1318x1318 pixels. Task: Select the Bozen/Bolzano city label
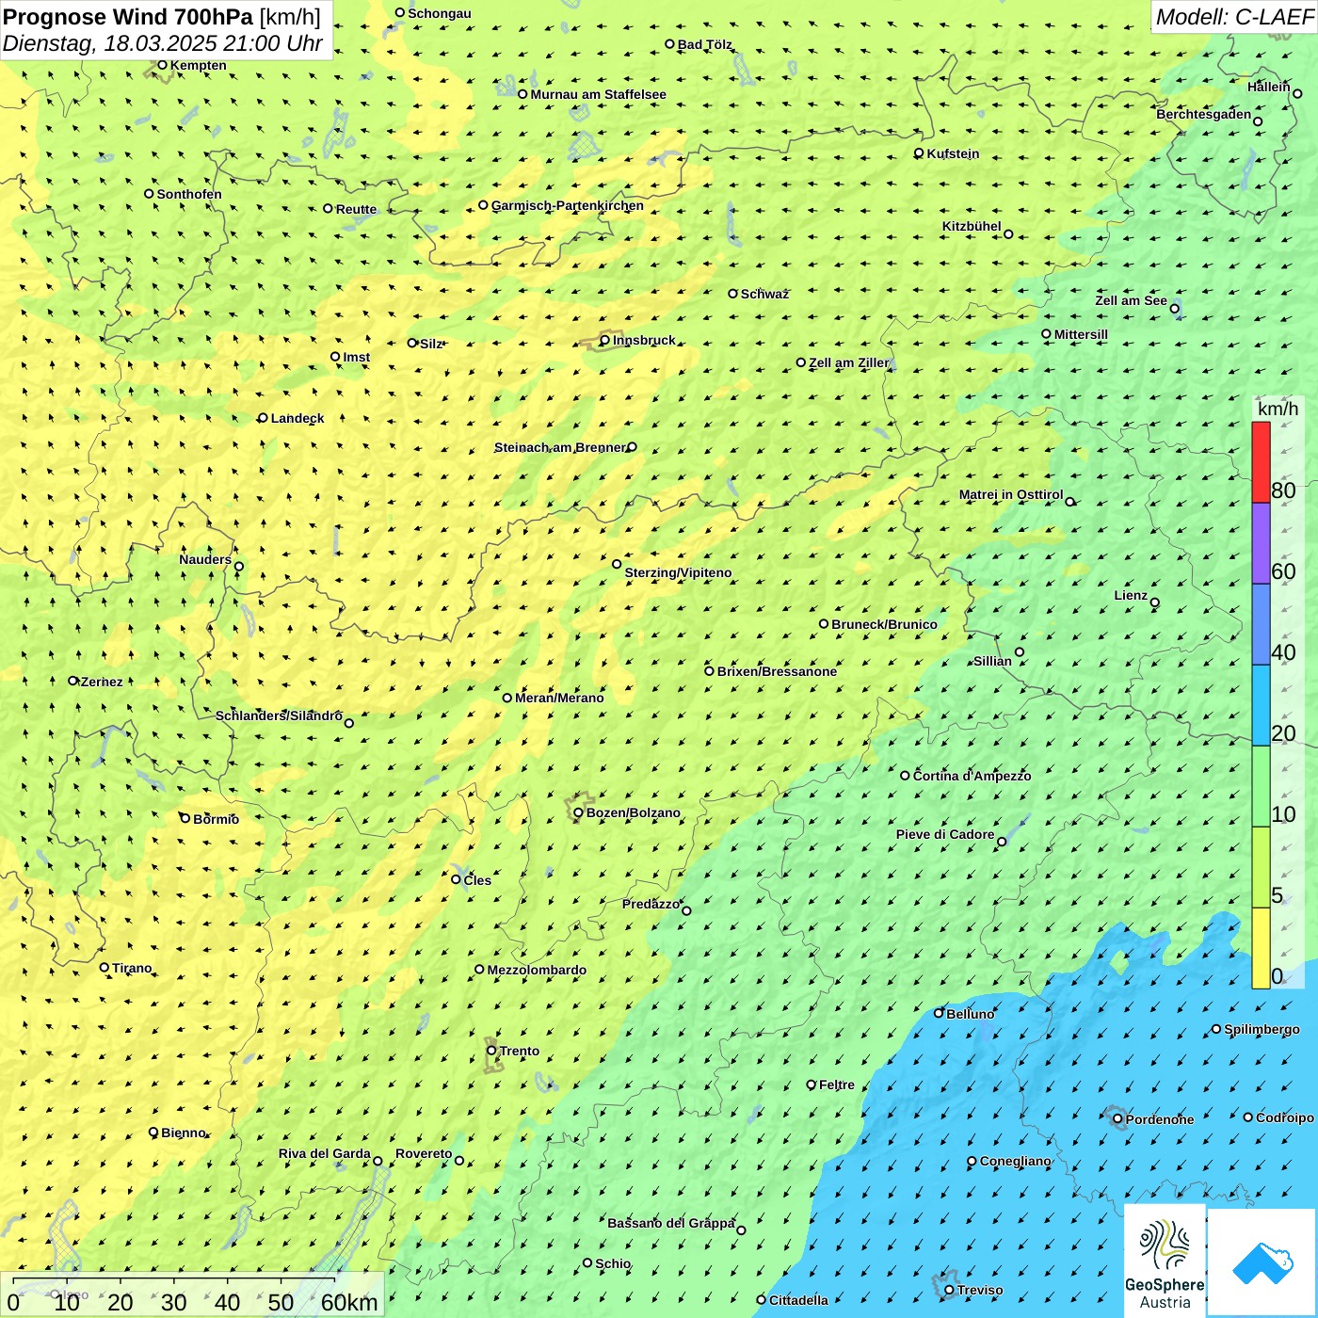[634, 812]
